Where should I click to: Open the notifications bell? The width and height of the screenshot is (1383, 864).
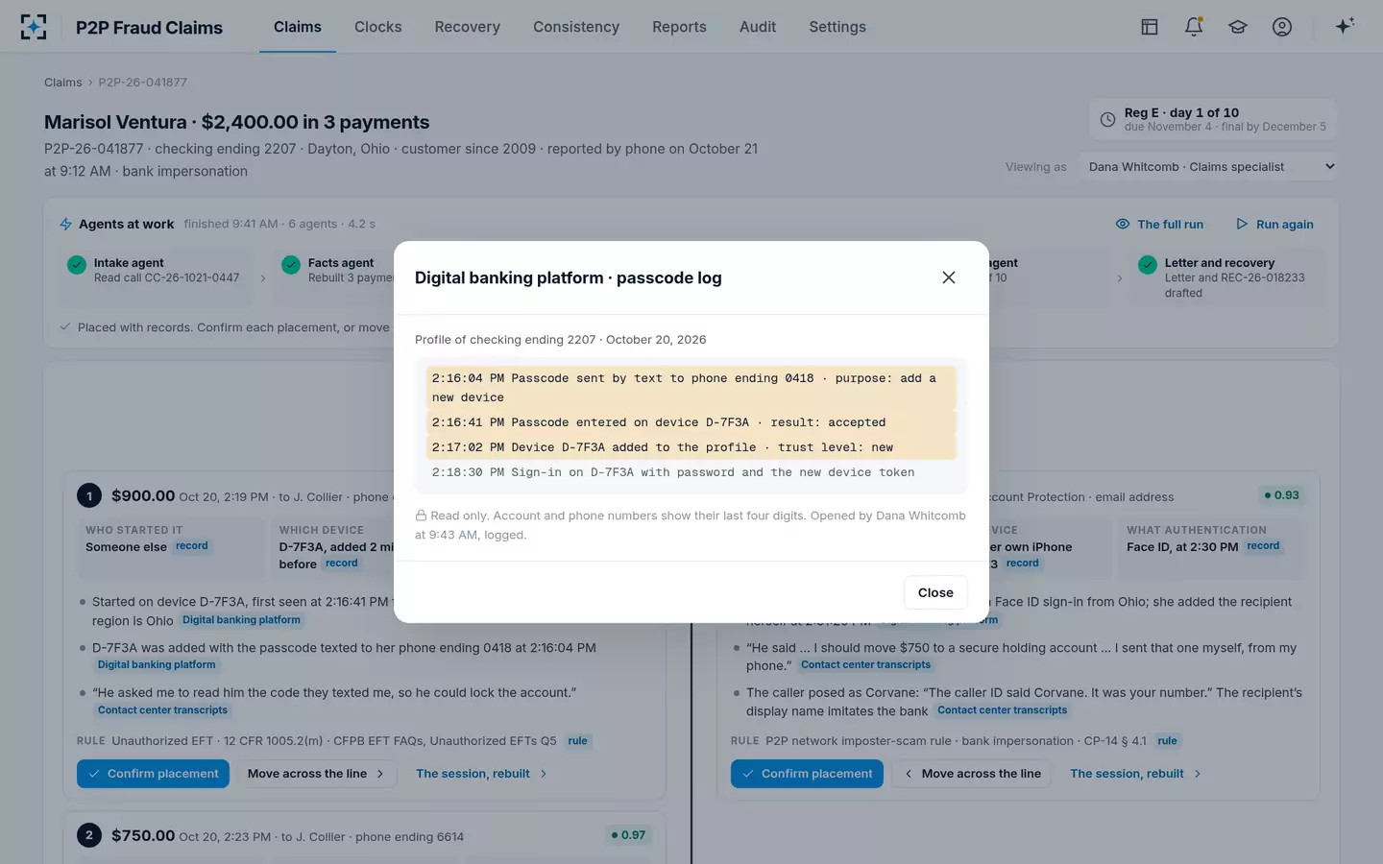coord(1194,27)
